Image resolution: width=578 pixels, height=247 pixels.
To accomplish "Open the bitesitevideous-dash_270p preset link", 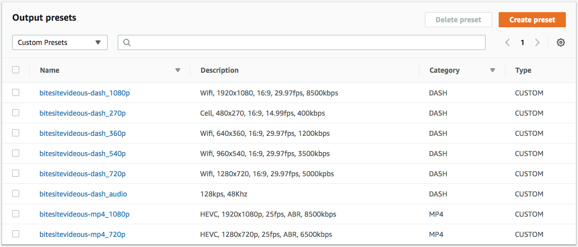I will coord(82,113).
